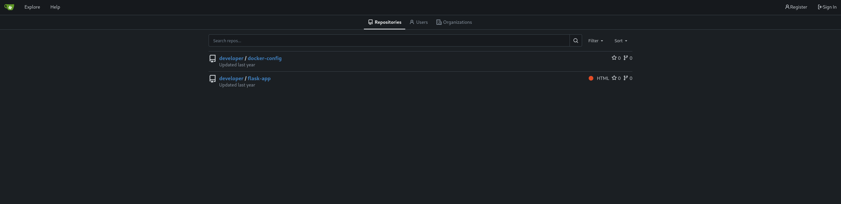Screen dimensions: 841x204
Task: Click the star icon next to docker-config
Action: click(x=614, y=58)
